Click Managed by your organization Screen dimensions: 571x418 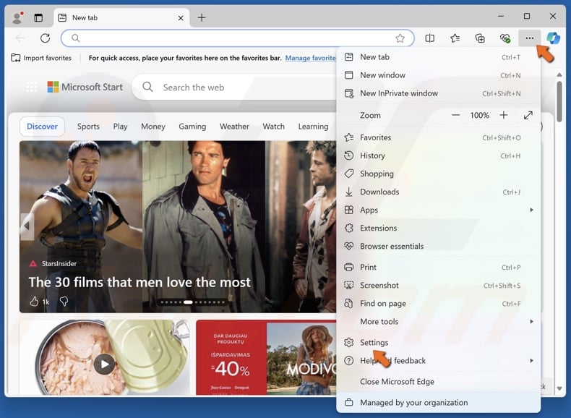(439, 403)
